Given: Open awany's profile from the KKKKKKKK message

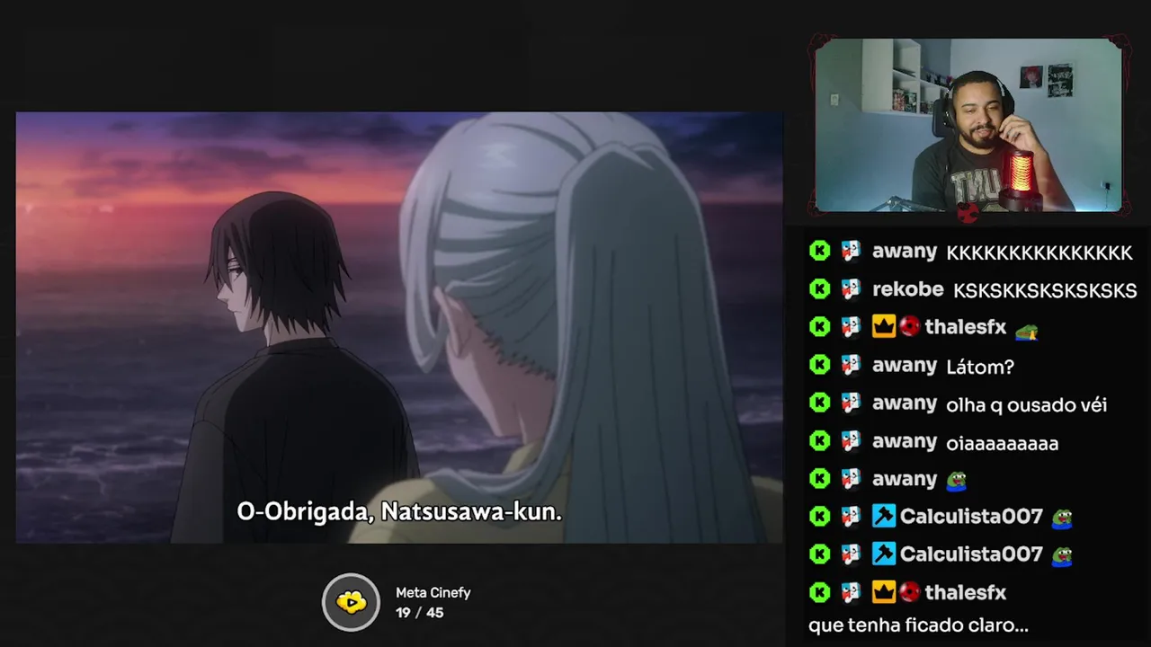Looking at the screenshot, I should pyautogui.click(x=905, y=252).
